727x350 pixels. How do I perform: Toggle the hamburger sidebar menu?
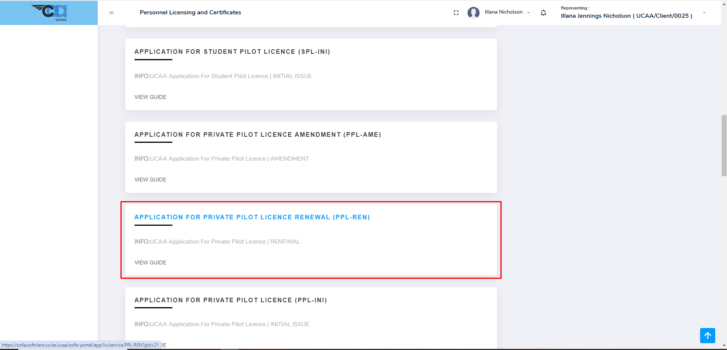(111, 13)
